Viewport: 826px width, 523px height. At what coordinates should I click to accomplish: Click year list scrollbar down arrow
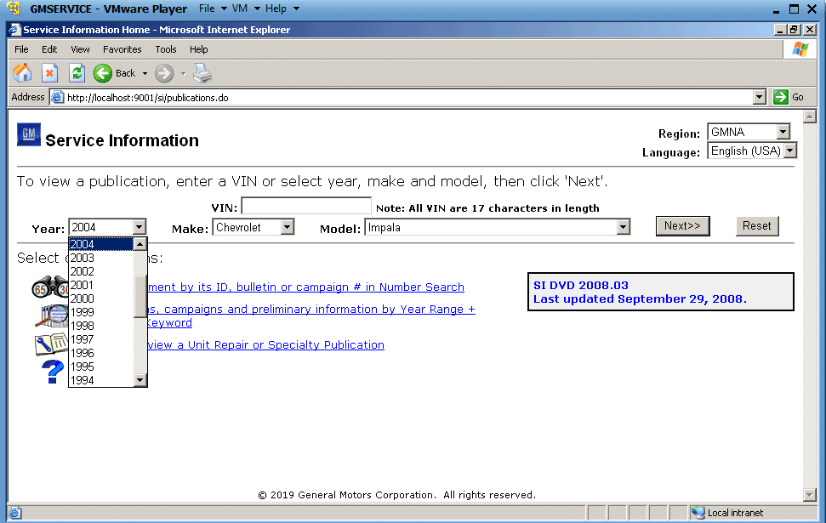click(x=140, y=380)
